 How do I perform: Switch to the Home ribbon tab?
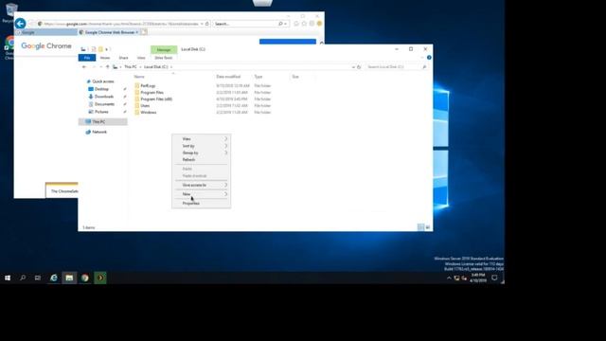click(105, 58)
